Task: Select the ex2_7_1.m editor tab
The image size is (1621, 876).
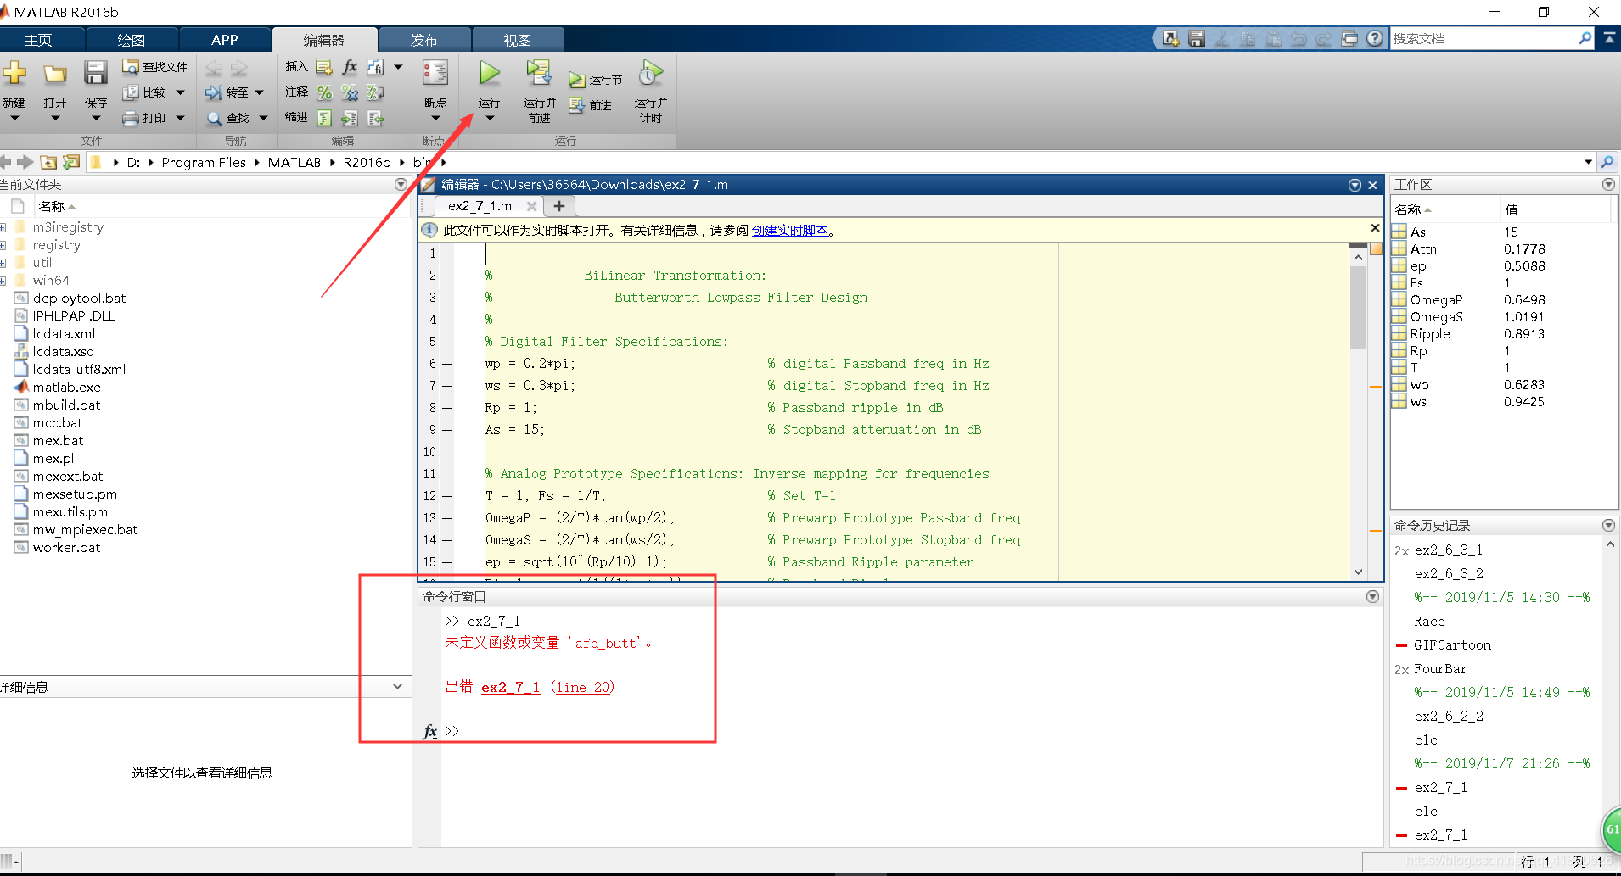Action: coord(480,206)
